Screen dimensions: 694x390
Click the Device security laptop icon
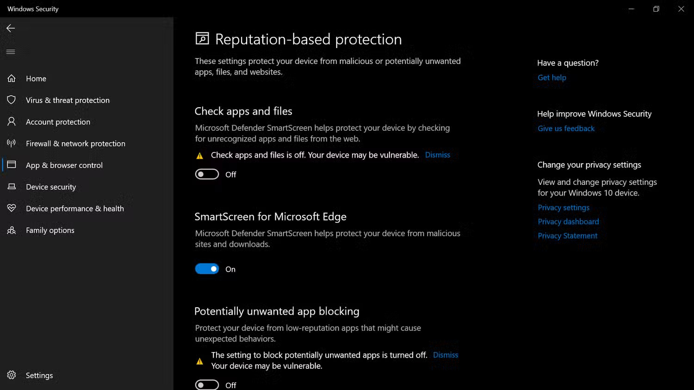pyautogui.click(x=12, y=187)
